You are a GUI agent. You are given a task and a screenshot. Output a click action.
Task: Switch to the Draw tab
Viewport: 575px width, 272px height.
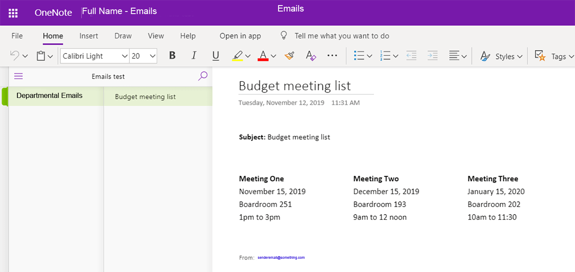pyautogui.click(x=123, y=36)
